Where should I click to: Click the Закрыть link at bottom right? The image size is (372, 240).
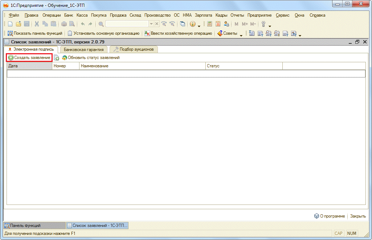point(357,216)
